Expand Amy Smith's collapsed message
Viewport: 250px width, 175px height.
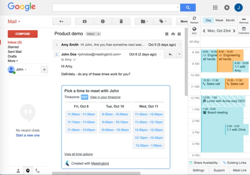(x=117, y=45)
